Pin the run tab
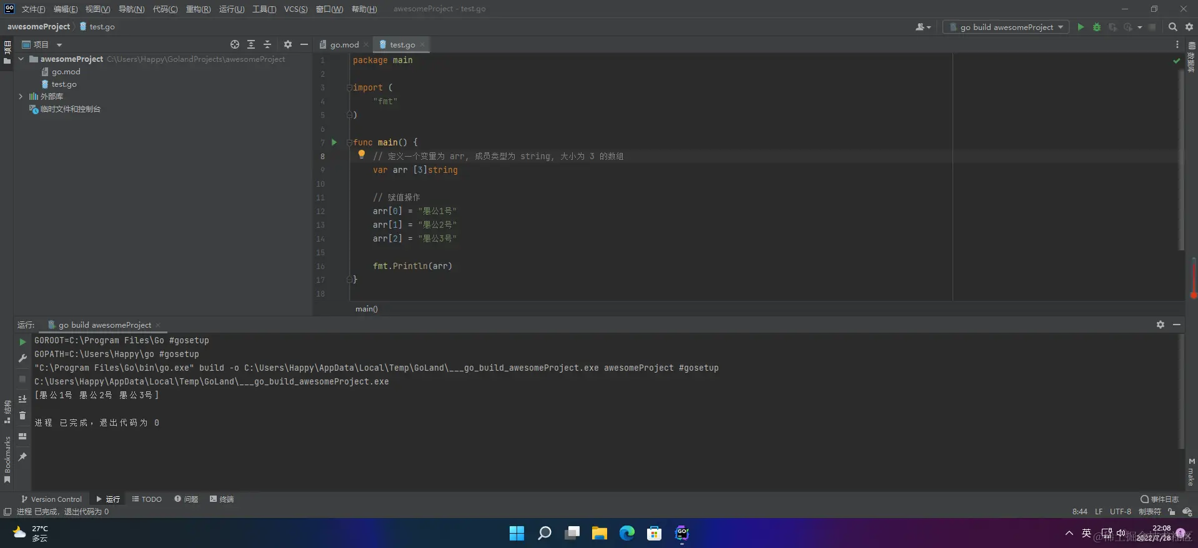The height and width of the screenshot is (548, 1198). point(22,457)
